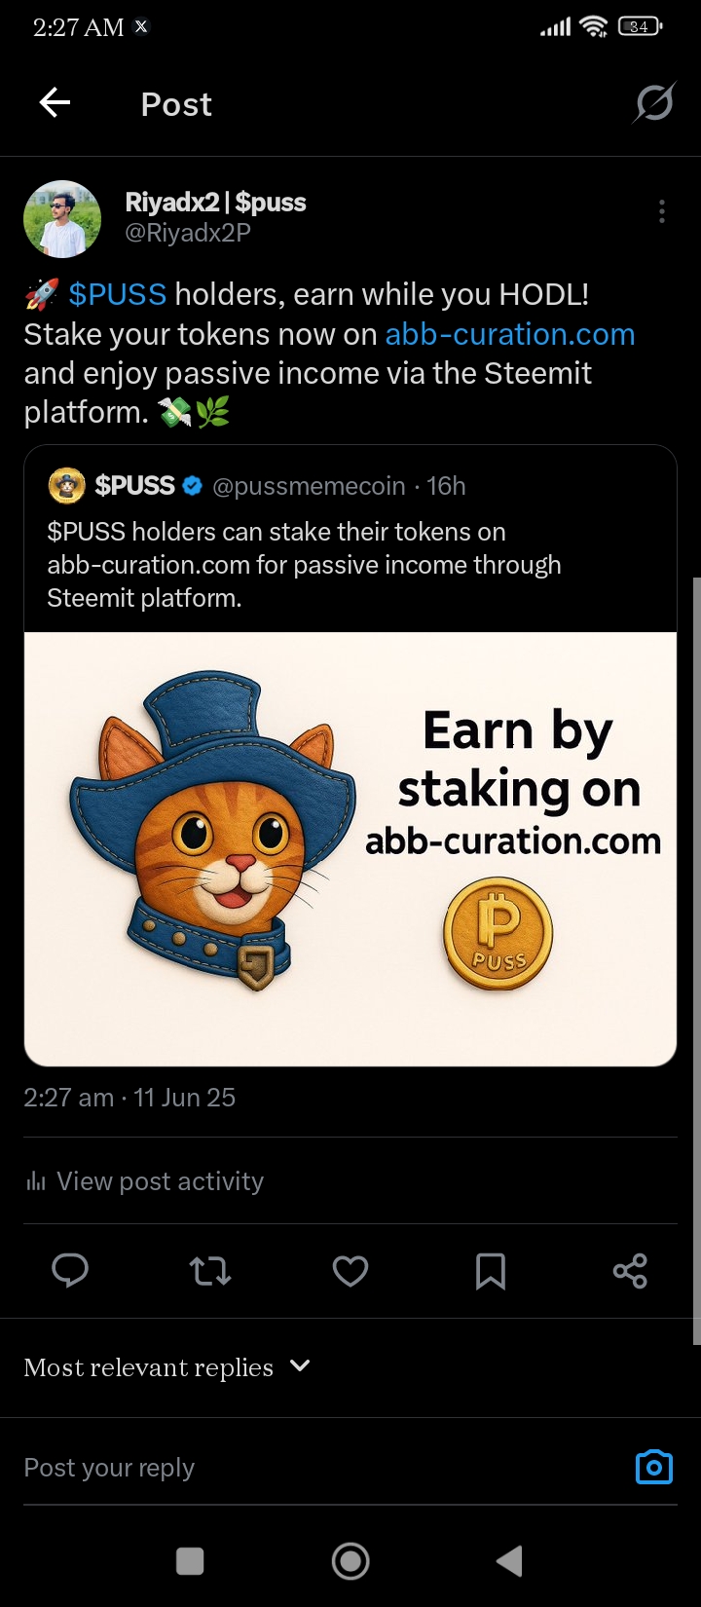701x1607 pixels.
Task: Open the quoted post image of the cat
Action: click(x=350, y=848)
